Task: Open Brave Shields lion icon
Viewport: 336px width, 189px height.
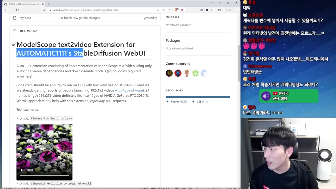Action: pos(176,10)
